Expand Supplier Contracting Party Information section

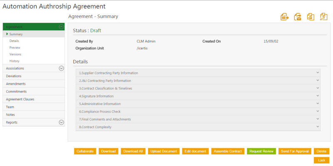[198, 73]
